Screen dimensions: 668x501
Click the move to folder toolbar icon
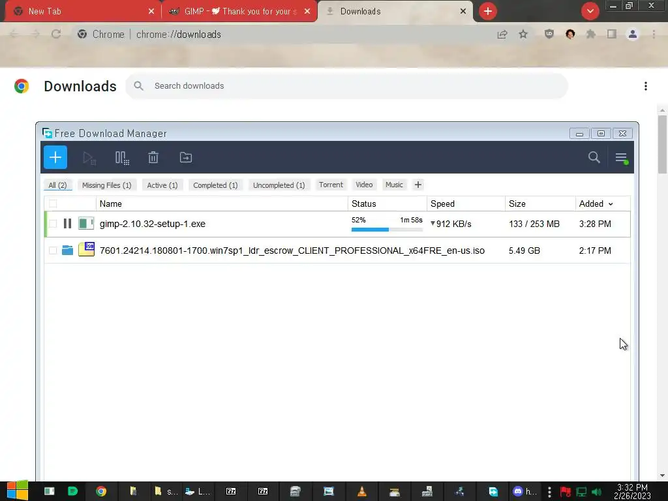click(186, 158)
